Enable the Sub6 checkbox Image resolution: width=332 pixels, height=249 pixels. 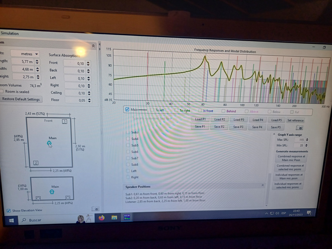tap(128, 152)
